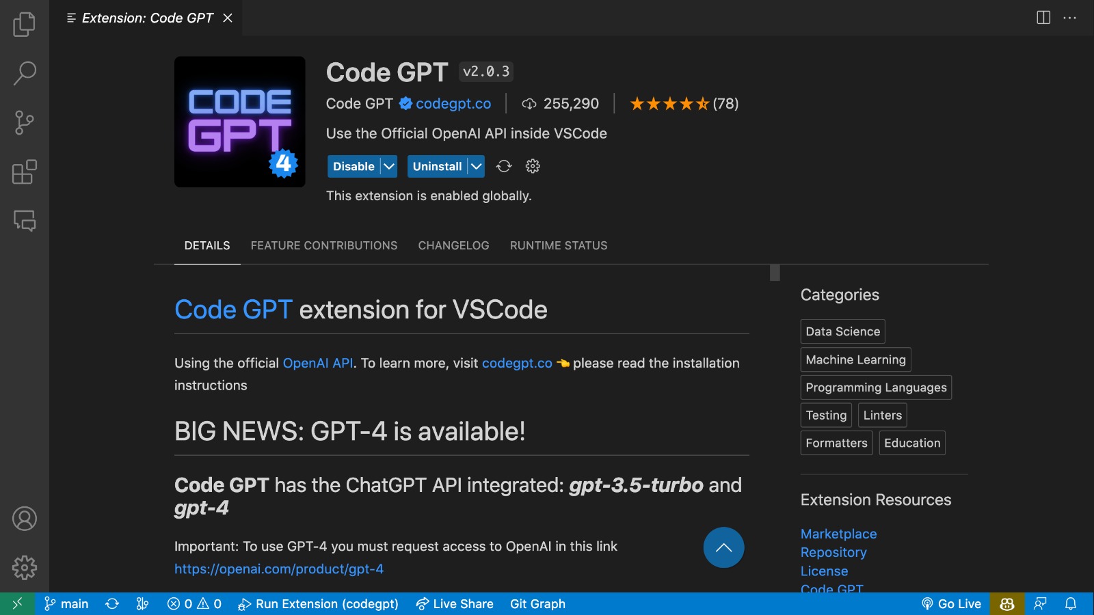Viewport: 1094px width, 615px height.
Task: Switch to the CHANGELOG tab
Action: [454, 245]
